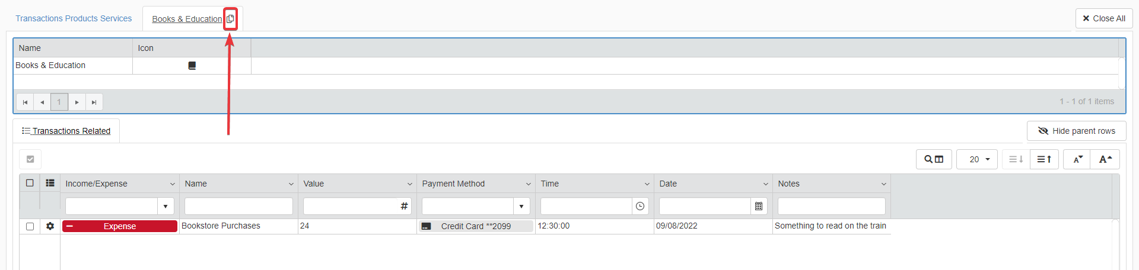Click the list view icon in grid header
The image size is (1139, 270).
[x=50, y=183]
